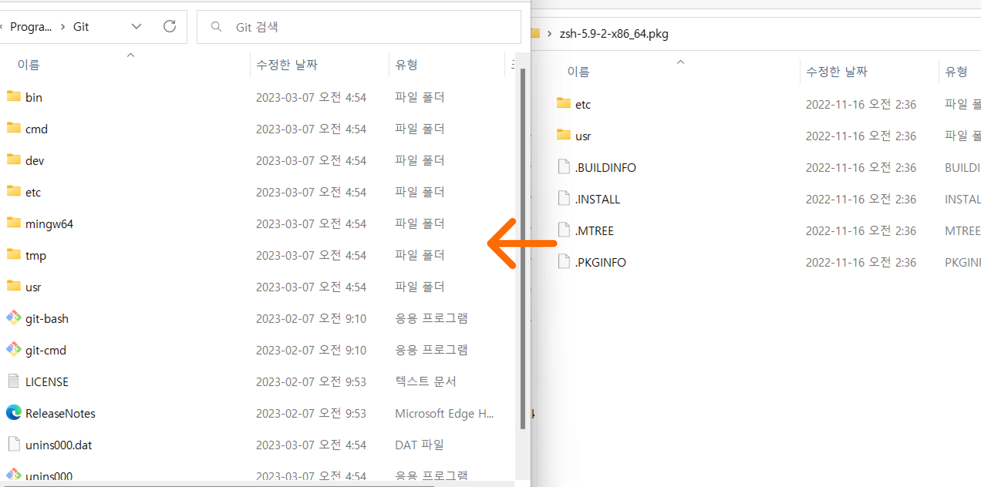Select the cmd folder icon in Git window

[x=13, y=128]
